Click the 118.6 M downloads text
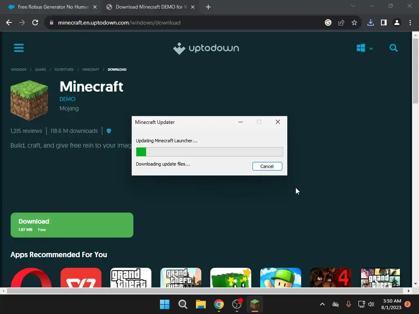The width and height of the screenshot is (419, 314). click(x=74, y=131)
